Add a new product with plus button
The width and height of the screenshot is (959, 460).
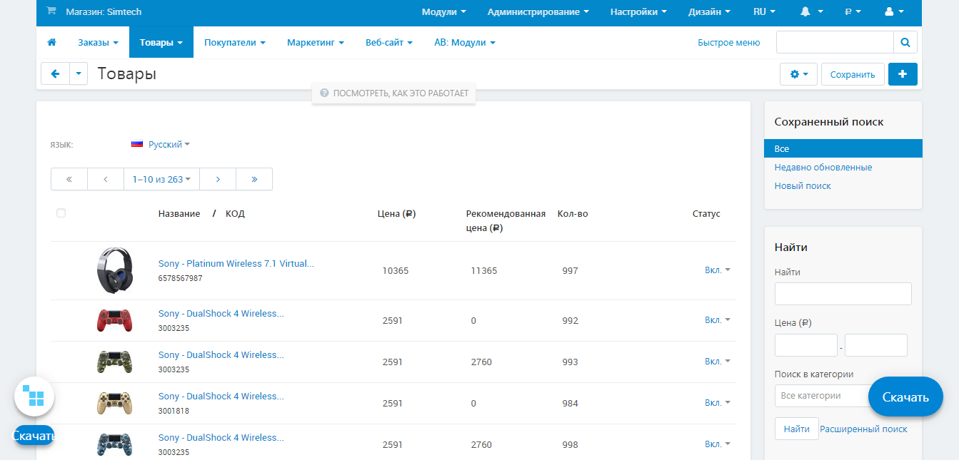[x=903, y=74]
